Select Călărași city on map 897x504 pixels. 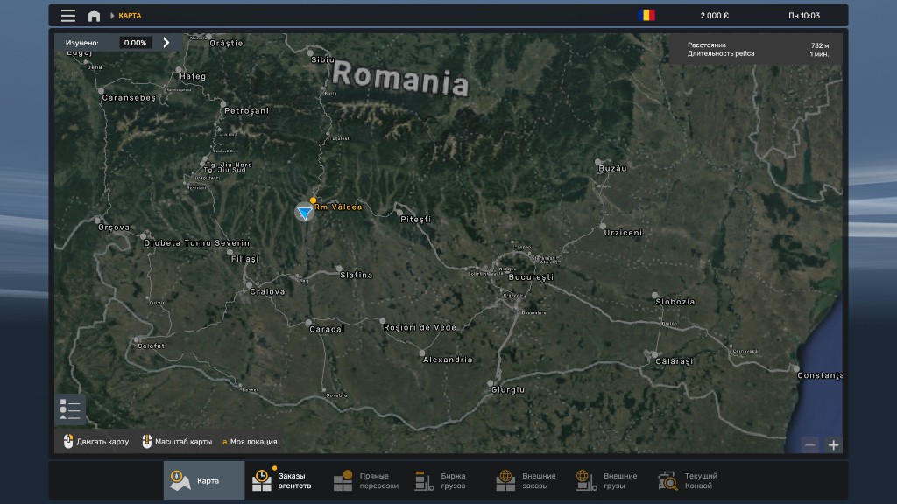[674, 361]
